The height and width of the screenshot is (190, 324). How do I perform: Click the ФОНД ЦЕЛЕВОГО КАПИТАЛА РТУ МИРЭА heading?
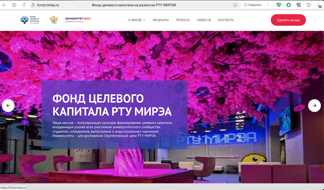[112, 105]
